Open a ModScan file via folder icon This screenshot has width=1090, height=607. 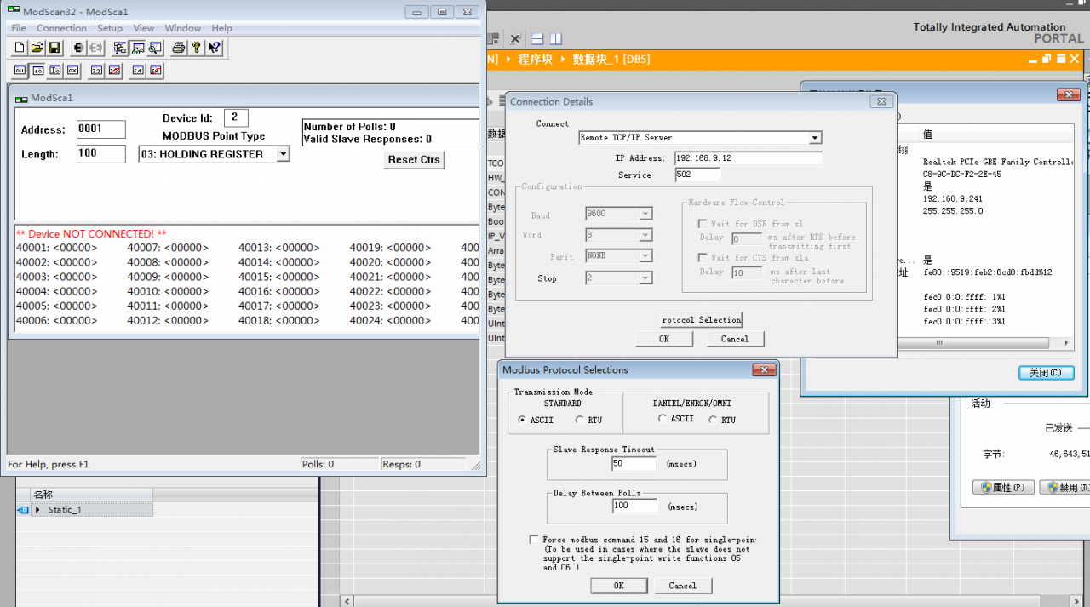point(37,48)
